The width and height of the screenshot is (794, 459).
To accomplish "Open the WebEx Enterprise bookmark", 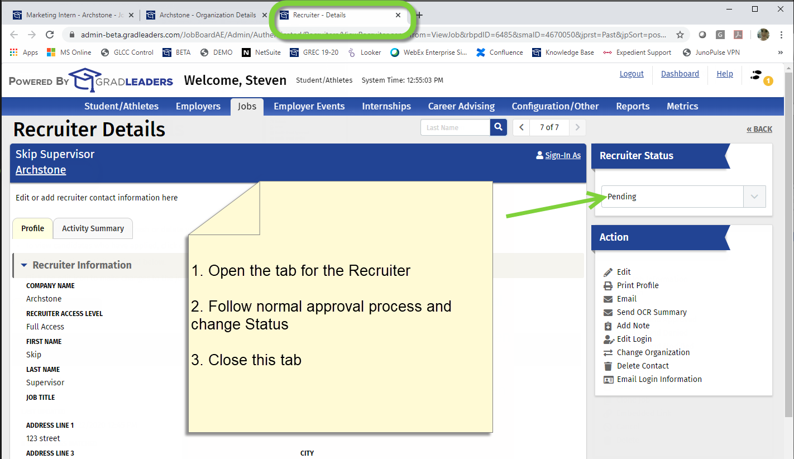I will (x=429, y=52).
